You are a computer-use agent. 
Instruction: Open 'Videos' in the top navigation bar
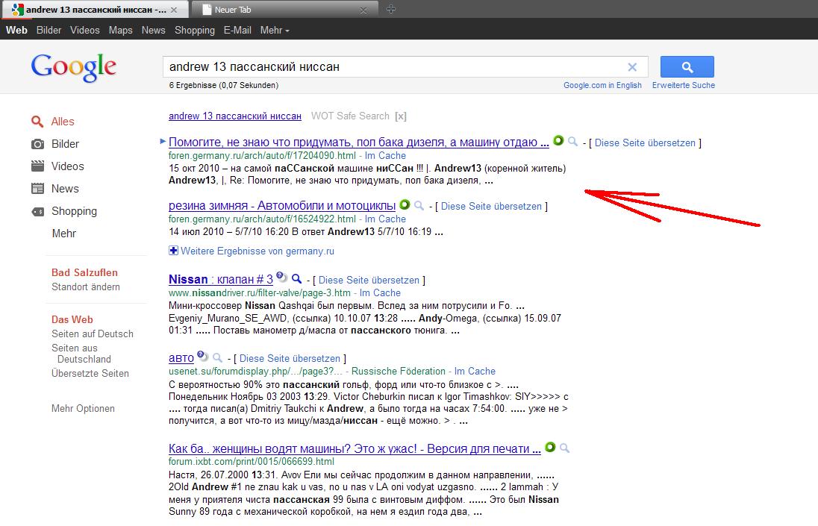click(x=84, y=31)
